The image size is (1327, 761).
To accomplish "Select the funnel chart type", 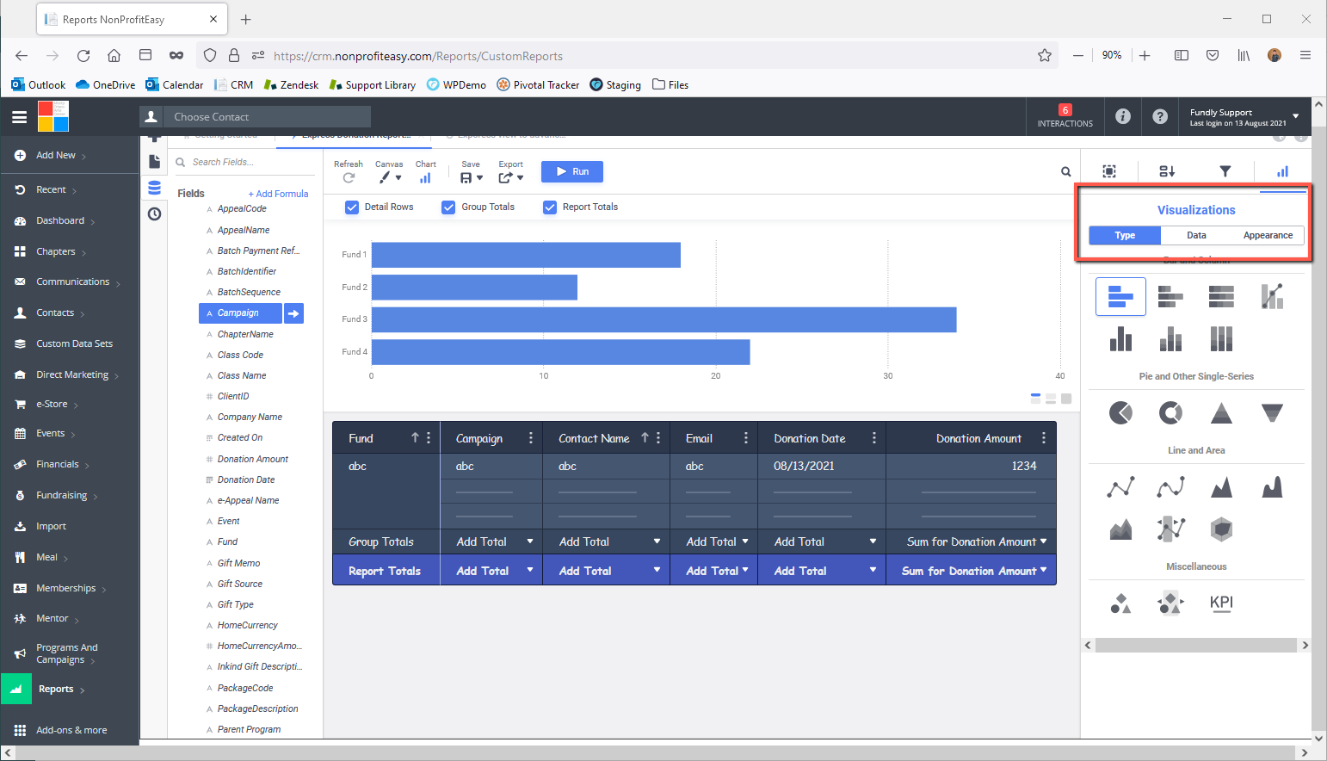I will point(1272,413).
